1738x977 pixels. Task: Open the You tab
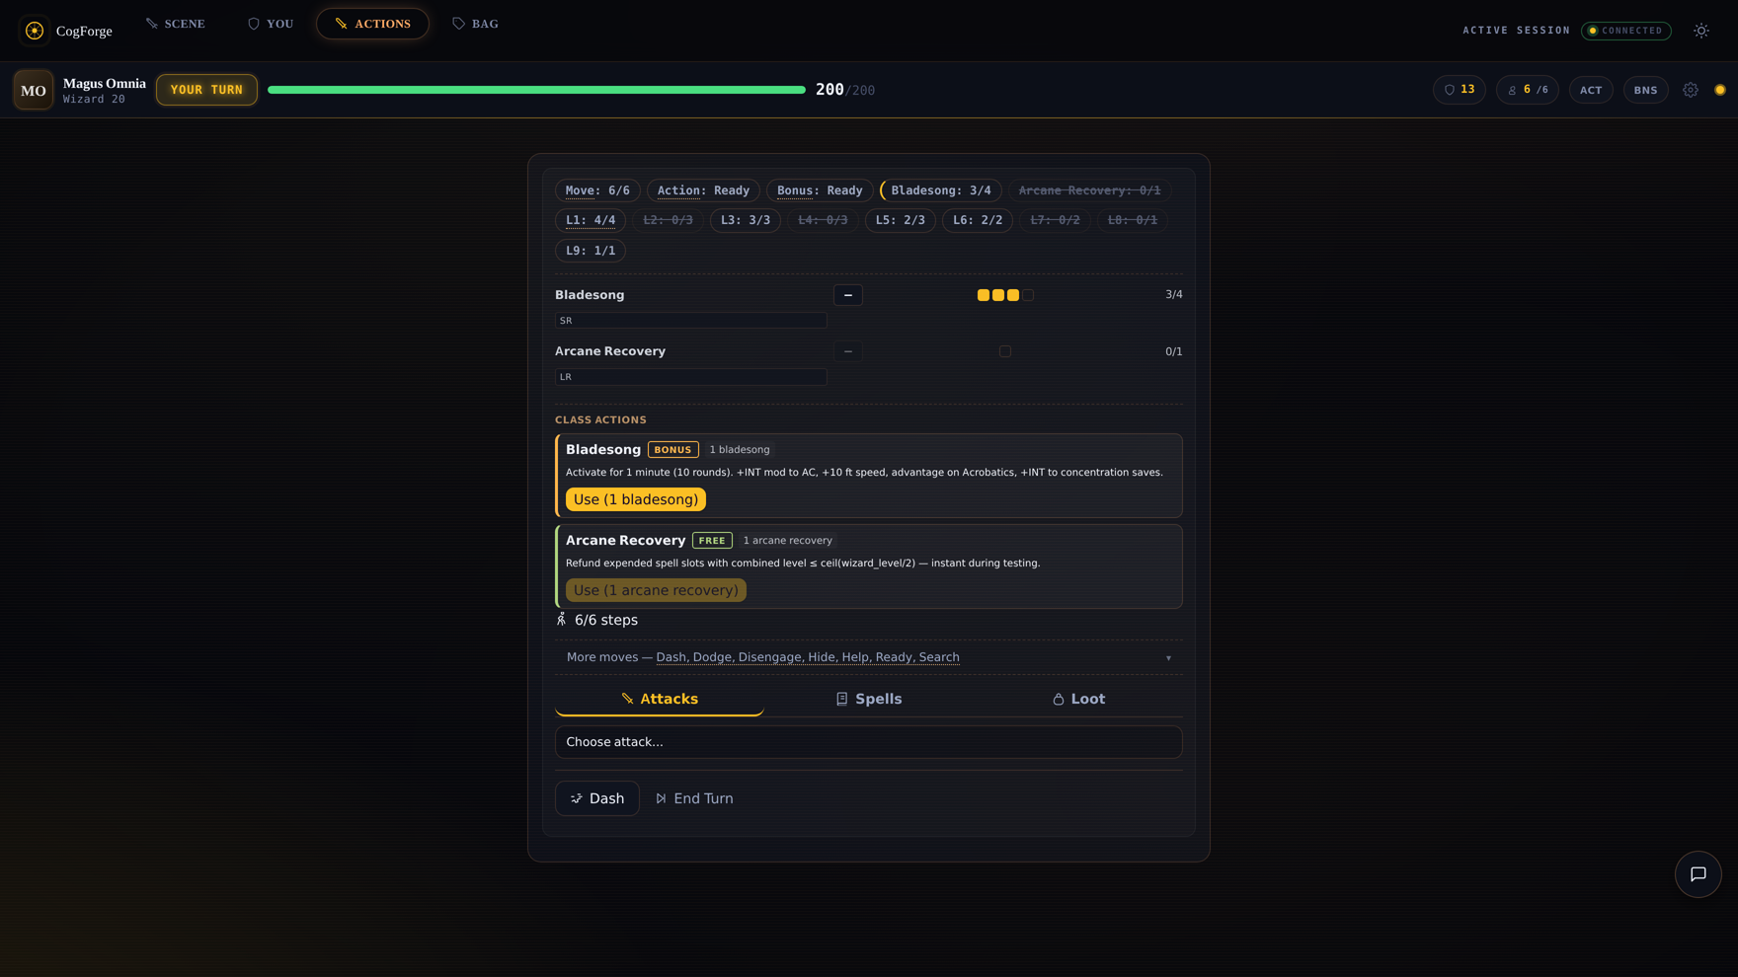click(x=271, y=24)
